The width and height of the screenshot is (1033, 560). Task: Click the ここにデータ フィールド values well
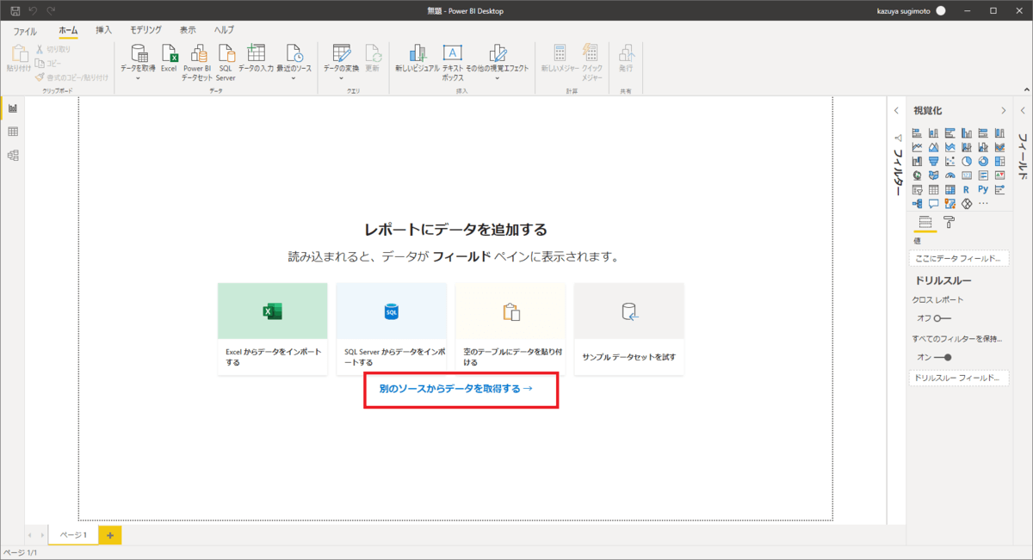pos(959,258)
